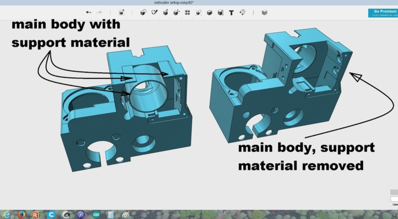Choose the Pattern tool

pyautogui.click(x=187, y=13)
